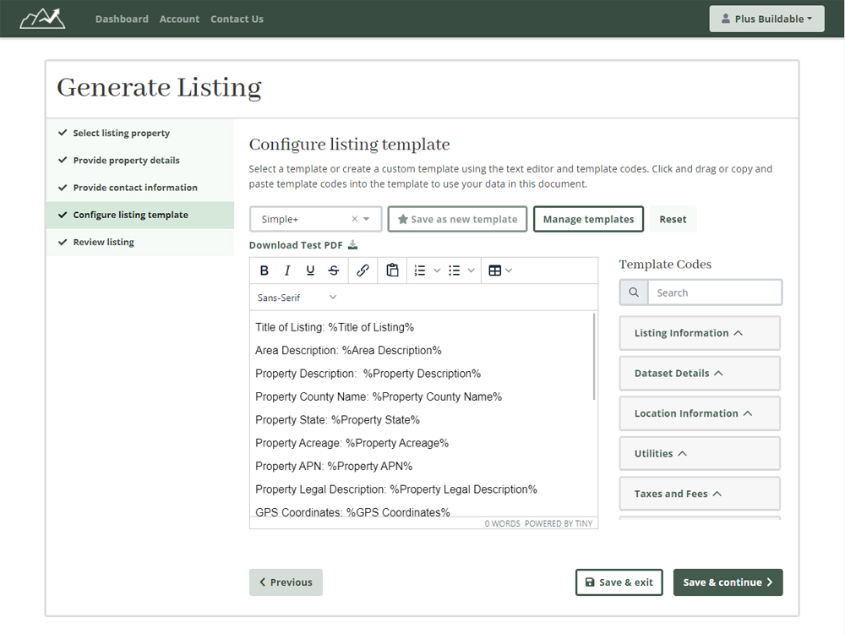Click the Property Legal Description line
Screen dimensions: 845x634
396,489
